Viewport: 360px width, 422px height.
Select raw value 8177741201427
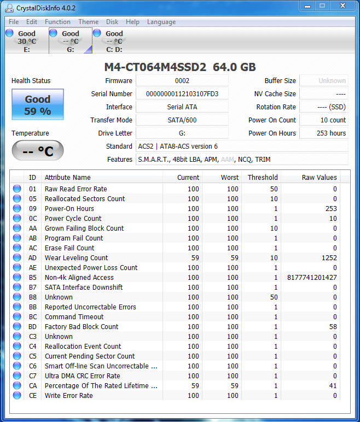(312, 278)
